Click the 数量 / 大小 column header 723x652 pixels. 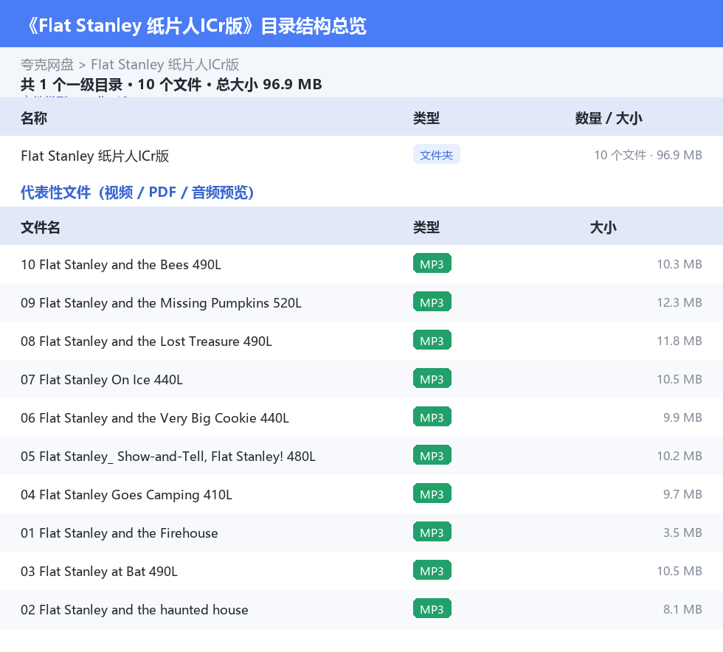tap(609, 118)
